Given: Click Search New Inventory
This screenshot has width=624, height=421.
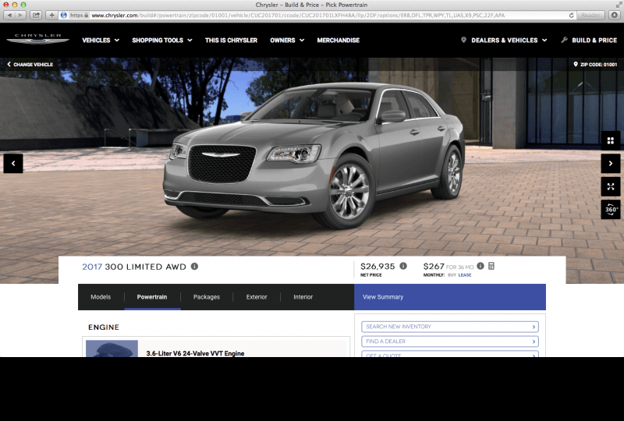Looking at the screenshot, I should point(450,327).
